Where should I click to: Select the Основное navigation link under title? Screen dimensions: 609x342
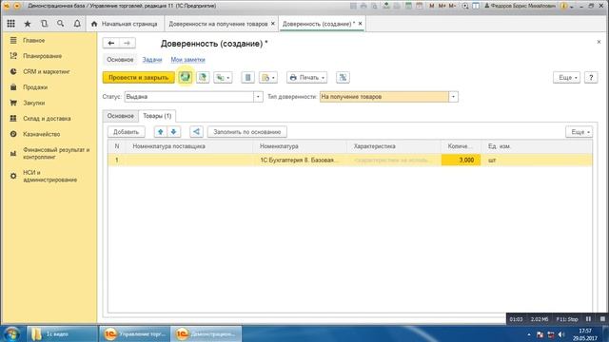(x=120, y=59)
